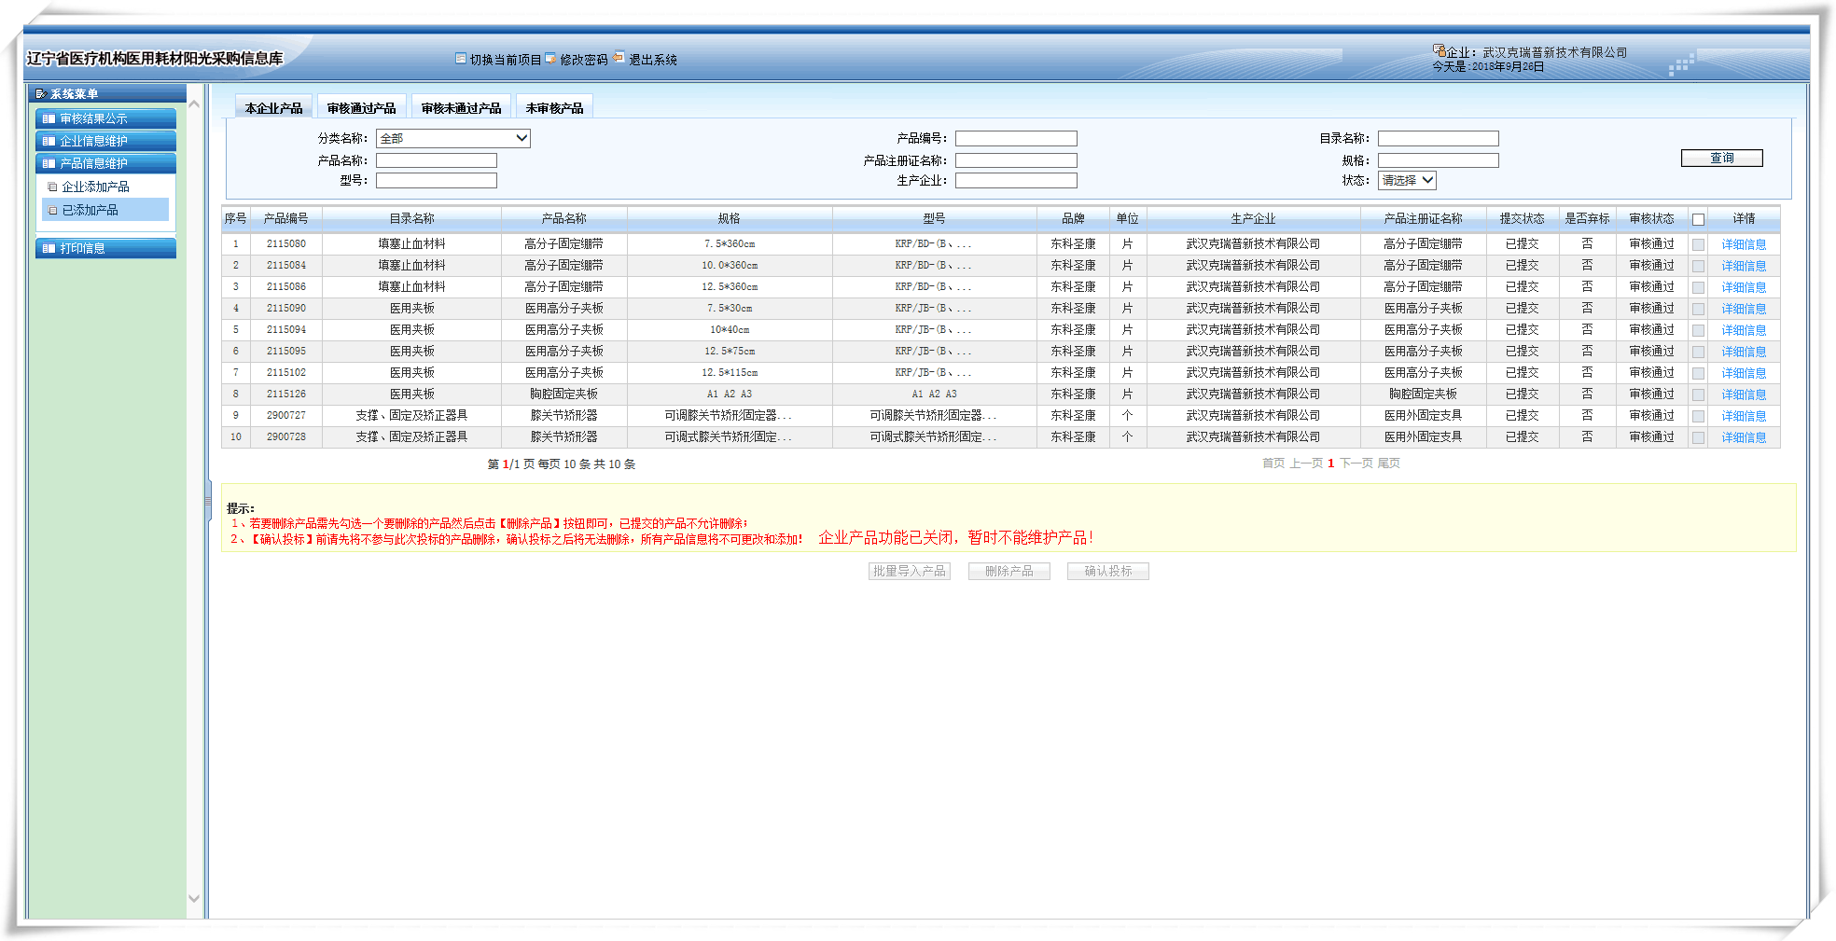This screenshot has width=1836, height=941.
Task: Switch to the 审核通过产品 tab
Action: click(361, 108)
